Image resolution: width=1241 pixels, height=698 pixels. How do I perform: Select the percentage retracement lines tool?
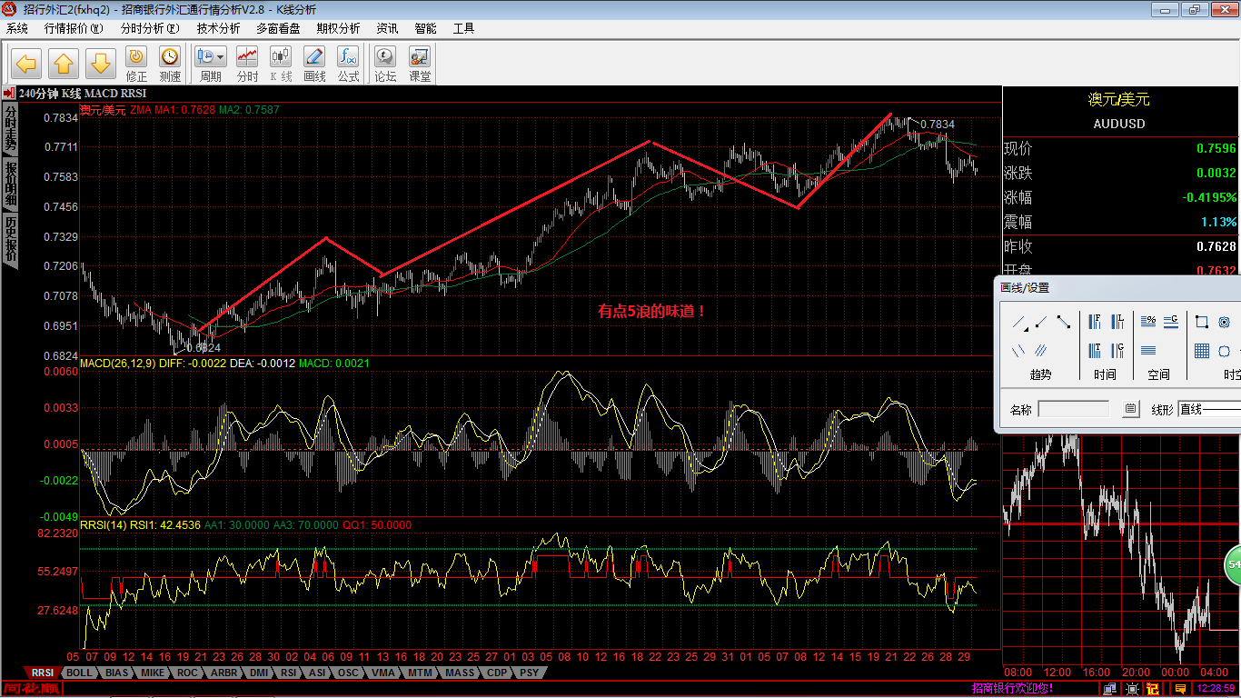pos(1148,321)
